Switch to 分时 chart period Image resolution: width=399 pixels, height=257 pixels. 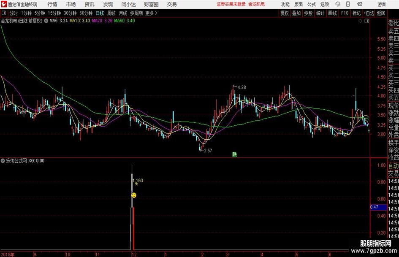click(x=14, y=13)
